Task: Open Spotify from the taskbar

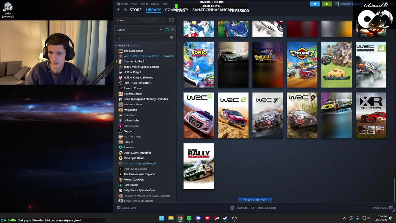Action: [x=189, y=218]
